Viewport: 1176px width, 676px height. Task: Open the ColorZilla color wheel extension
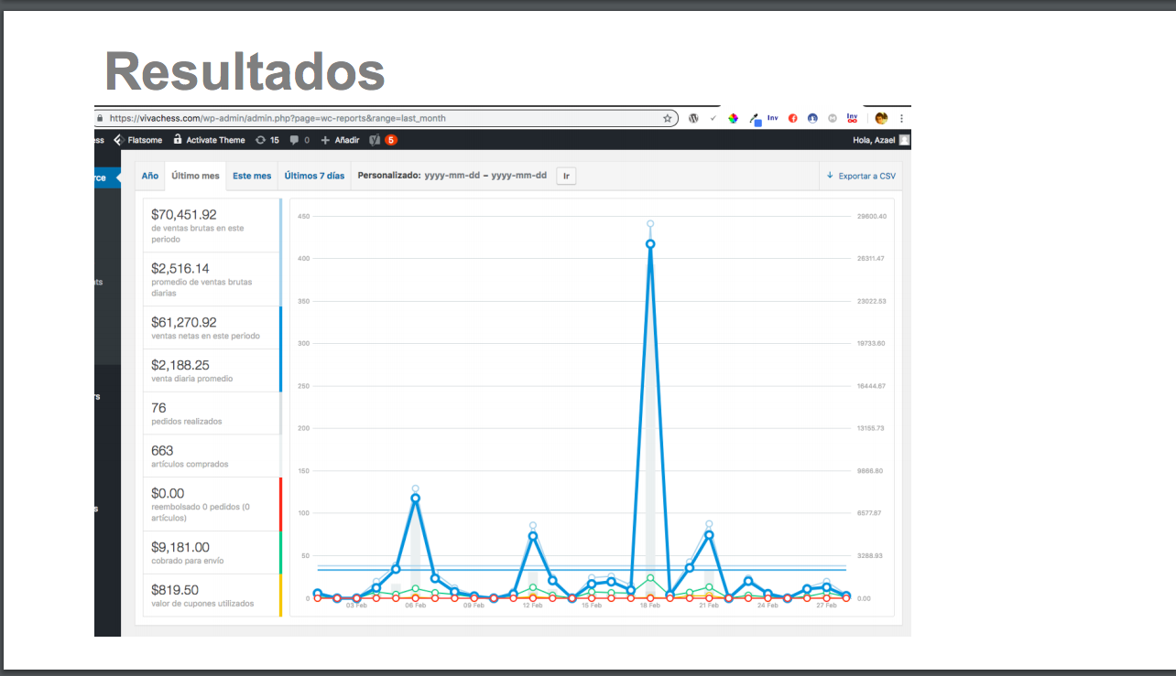735,118
